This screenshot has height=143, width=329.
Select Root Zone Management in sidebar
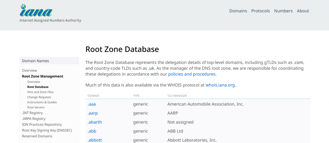click(43, 76)
